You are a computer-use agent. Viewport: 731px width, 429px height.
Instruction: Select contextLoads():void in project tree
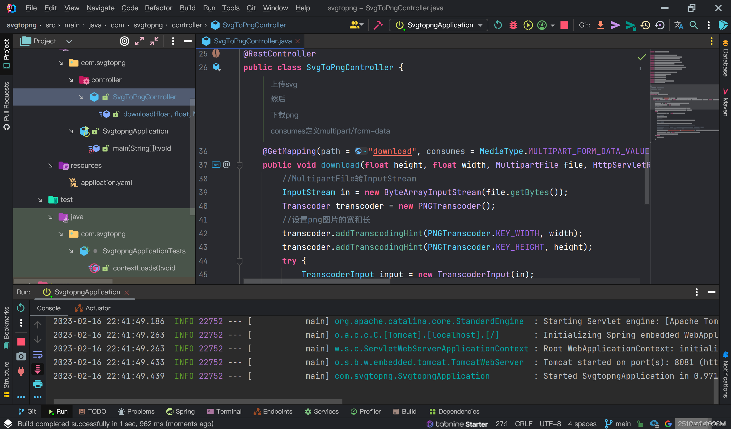pos(144,268)
